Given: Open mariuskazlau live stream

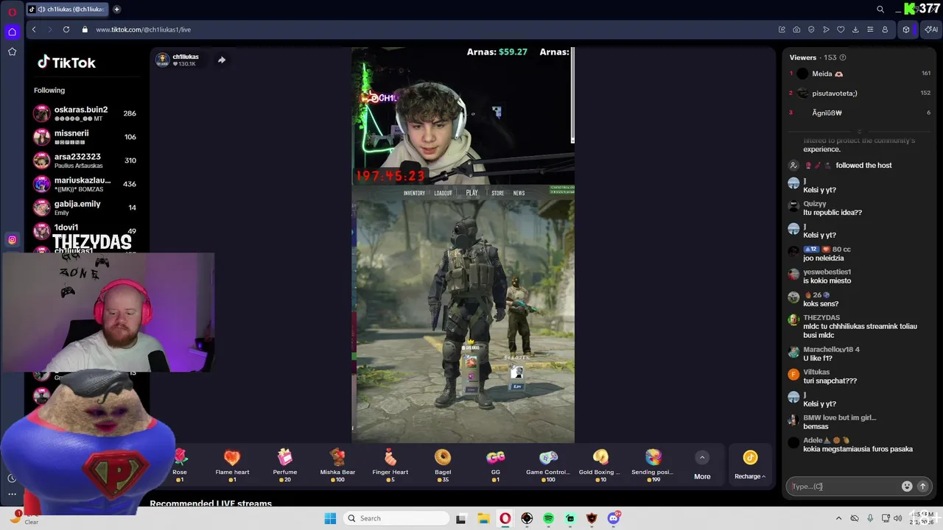Looking at the screenshot, I should pyautogui.click(x=85, y=184).
